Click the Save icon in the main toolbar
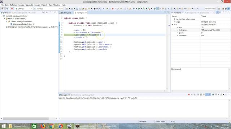This screenshot has width=231, height=129. 77,9
